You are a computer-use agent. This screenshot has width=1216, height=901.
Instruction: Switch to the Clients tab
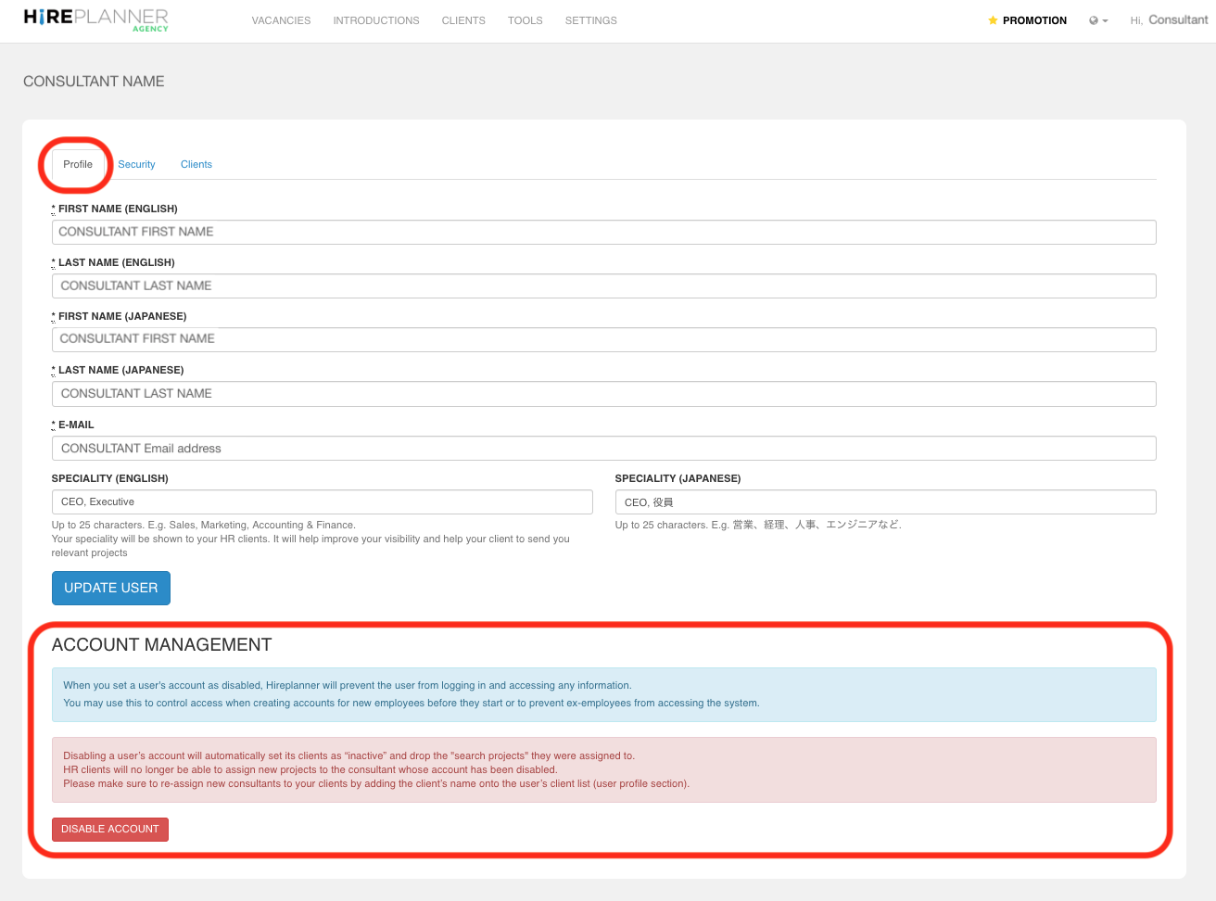pos(196,164)
